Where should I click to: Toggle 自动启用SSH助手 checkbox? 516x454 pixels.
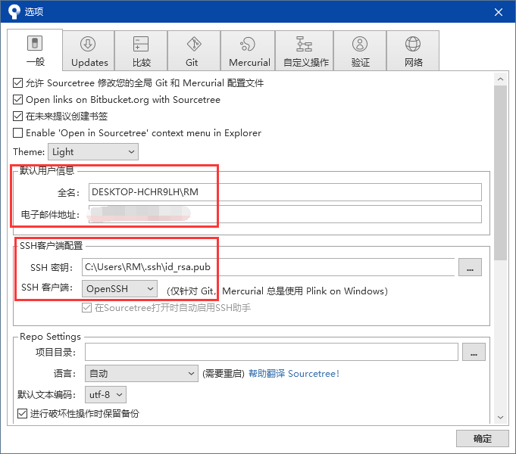click(x=86, y=308)
